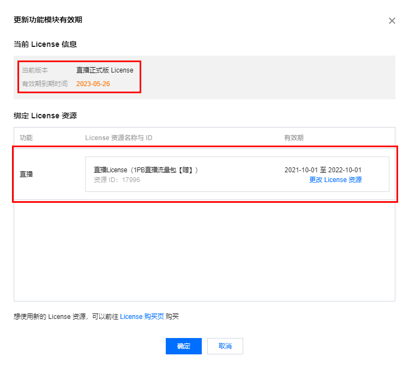Click the 功能 column header
The width and height of the screenshot is (409, 368).
pos(26,137)
